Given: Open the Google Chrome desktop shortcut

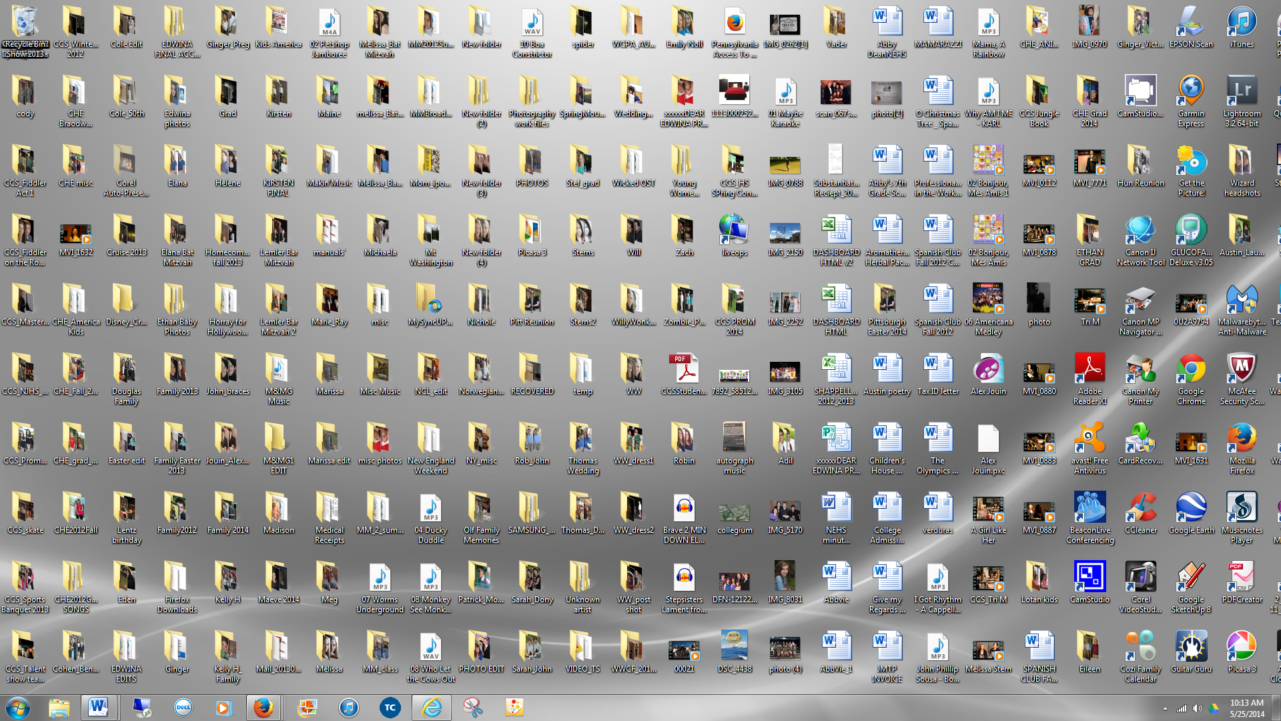Looking at the screenshot, I should (1191, 371).
